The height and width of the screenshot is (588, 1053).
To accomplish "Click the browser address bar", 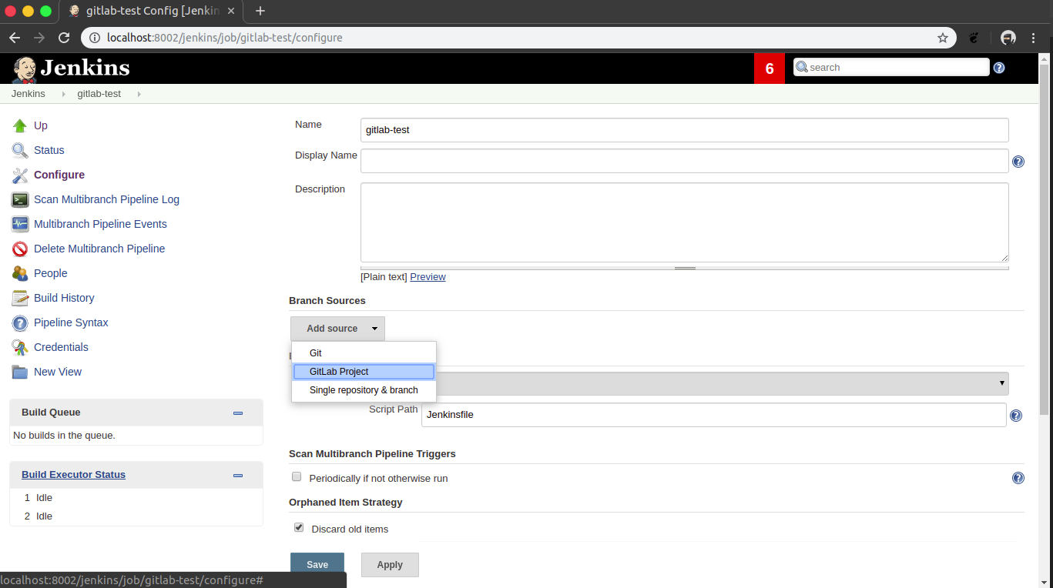I will pos(518,37).
